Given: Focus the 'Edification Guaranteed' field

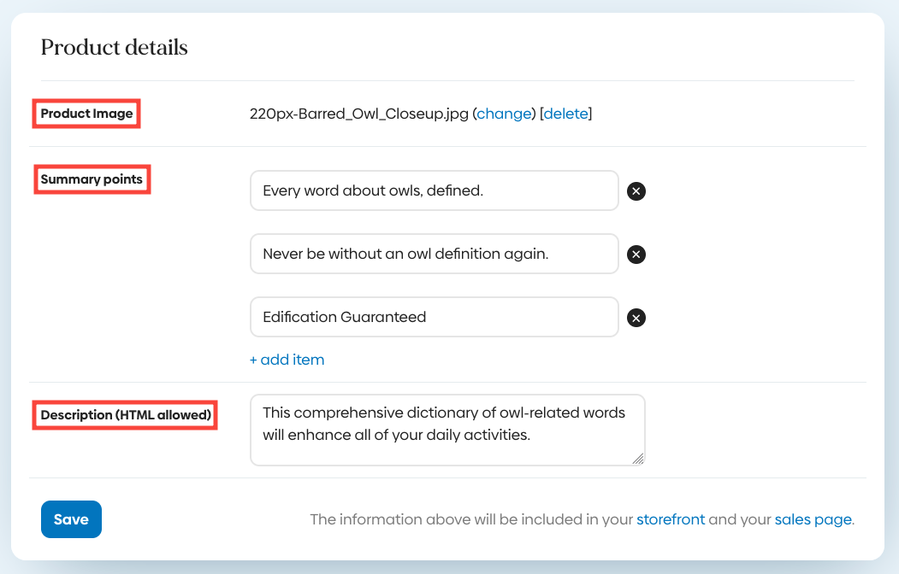Looking at the screenshot, I should [x=434, y=317].
